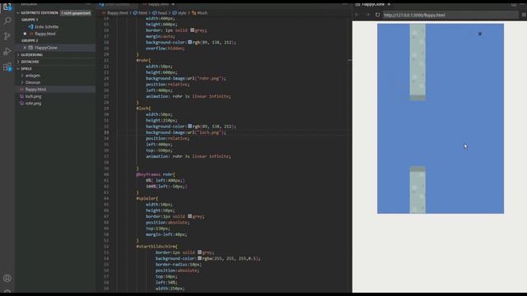Open rgba color swatch on line 54

199,258
